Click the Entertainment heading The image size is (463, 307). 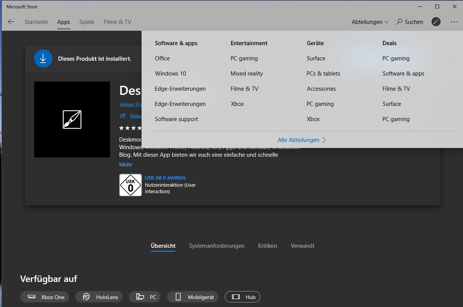click(x=249, y=43)
